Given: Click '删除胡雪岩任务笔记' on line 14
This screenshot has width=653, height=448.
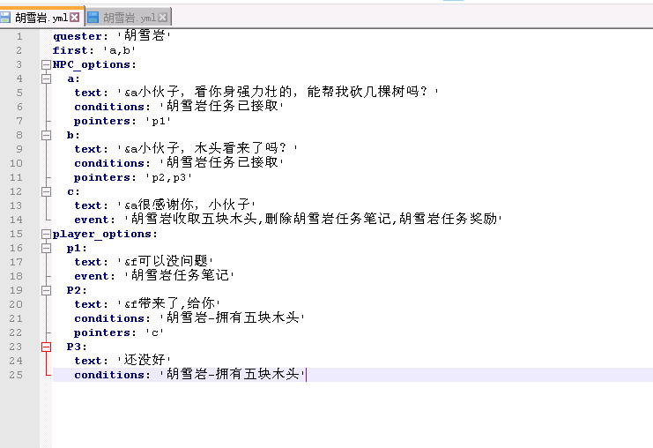Looking at the screenshot, I should [328, 219].
